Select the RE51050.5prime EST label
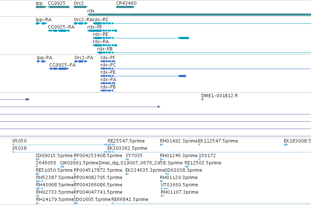Screen dimensions: 311x205 [x=54, y=171]
